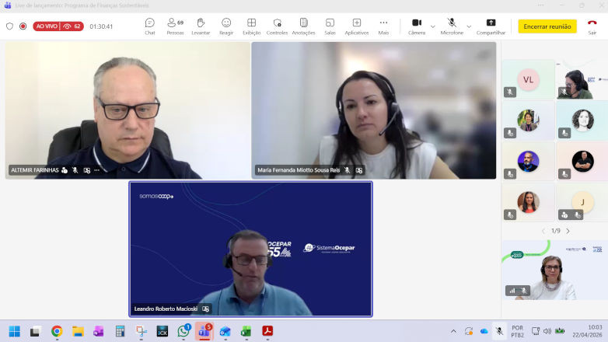Click the Encerrar reunião button
This screenshot has width=608, height=342.
click(x=547, y=26)
